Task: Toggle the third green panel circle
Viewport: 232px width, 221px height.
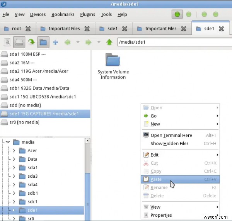Action: 204,14
